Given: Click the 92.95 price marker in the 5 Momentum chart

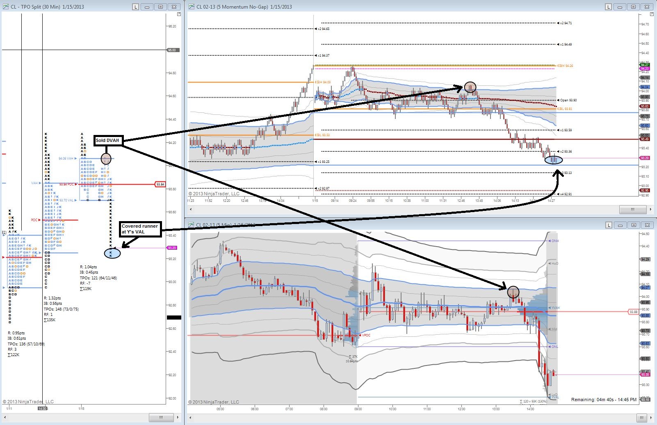Looking at the screenshot, I should (645, 190).
